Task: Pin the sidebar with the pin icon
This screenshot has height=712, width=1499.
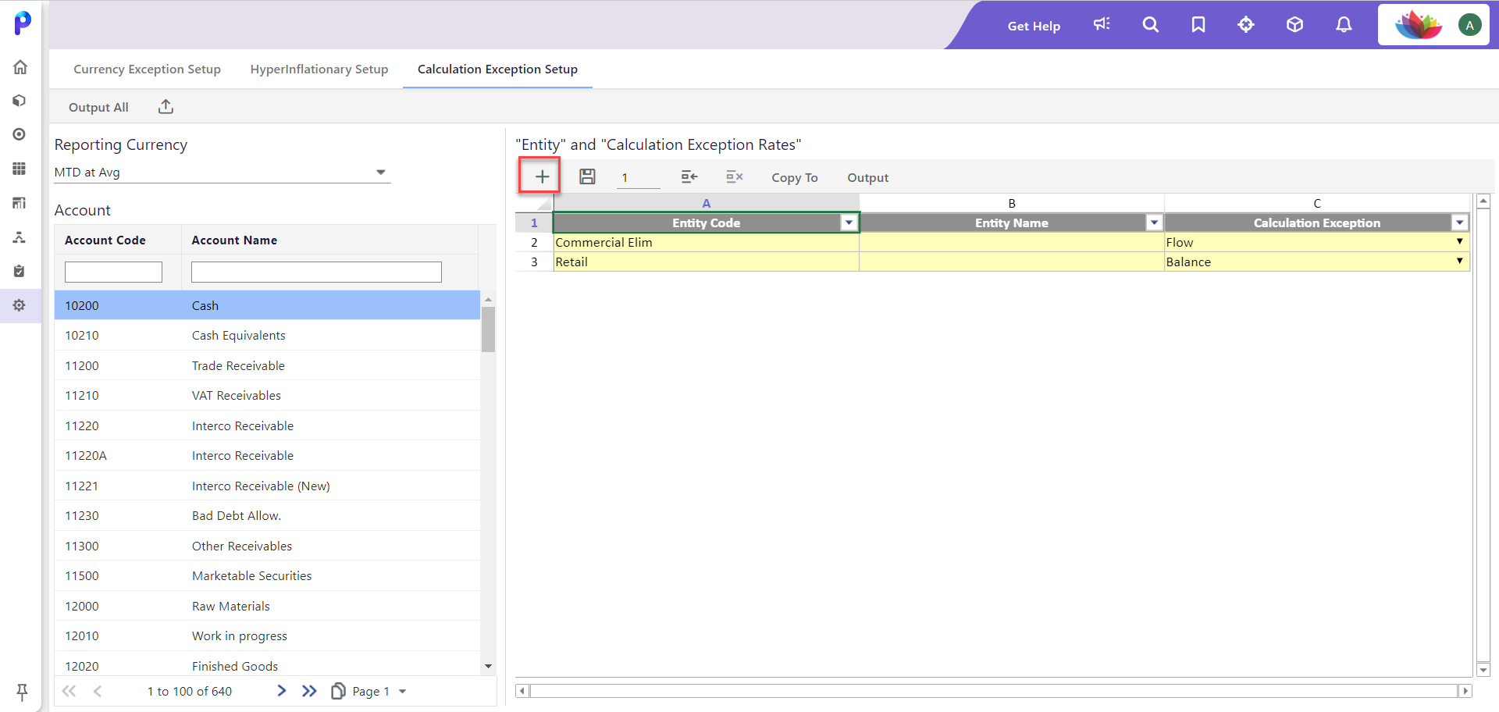Action: [22, 692]
